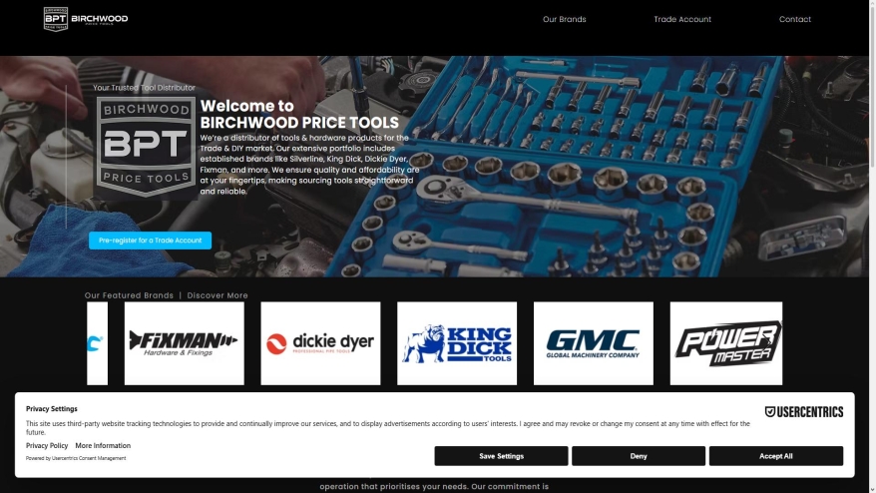The width and height of the screenshot is (876, 493).
Task: Select the King Dick Tools brand logo
Action: 457,343
